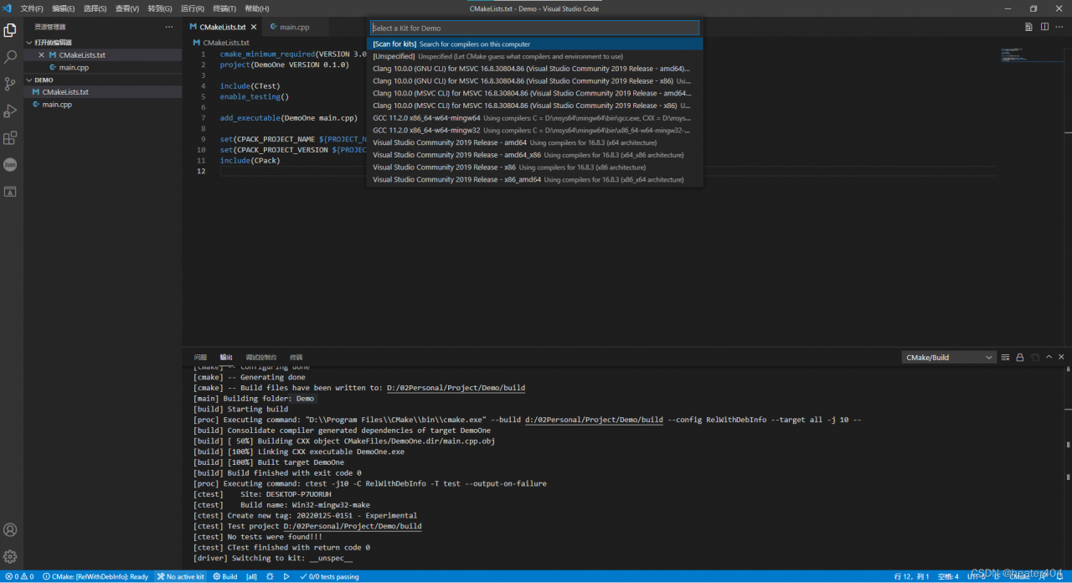Open the document icon in the editor toolbar
The height and width of the screenshot is (583, 1072).
(x=1028, y=27)
